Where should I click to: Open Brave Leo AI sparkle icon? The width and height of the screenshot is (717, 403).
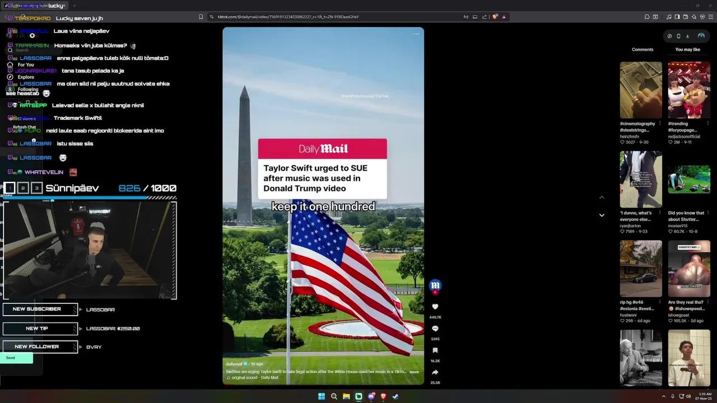[x=693, y=17]
